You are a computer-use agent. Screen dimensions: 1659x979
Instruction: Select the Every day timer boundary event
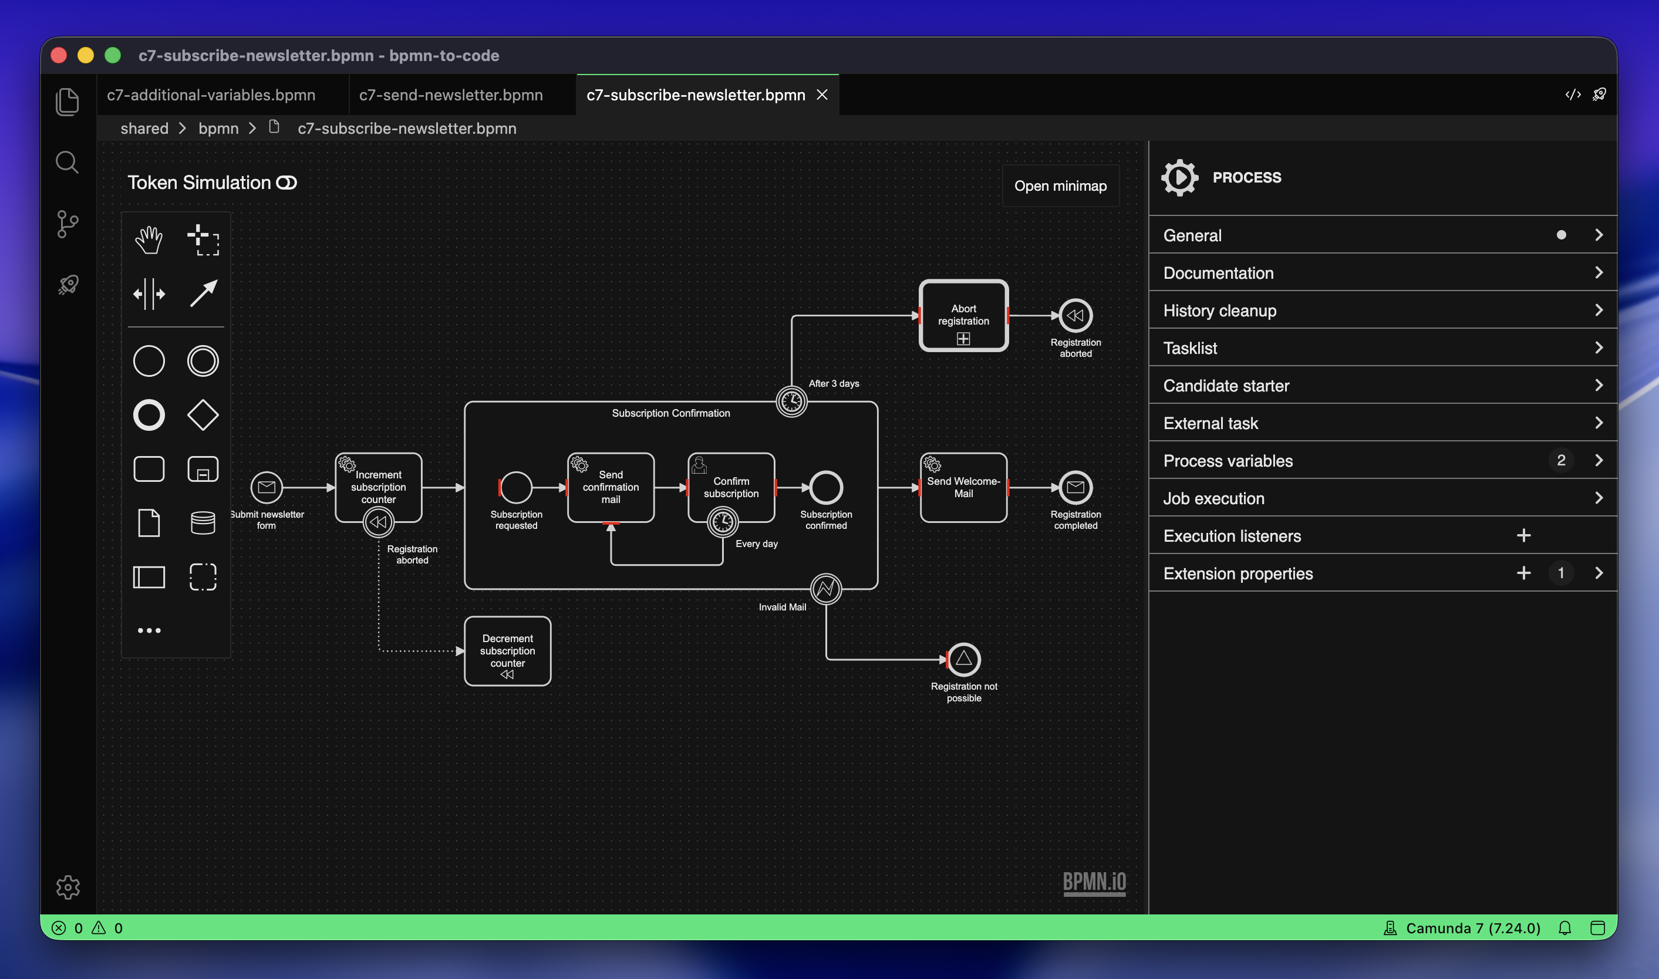click(722, 522)
